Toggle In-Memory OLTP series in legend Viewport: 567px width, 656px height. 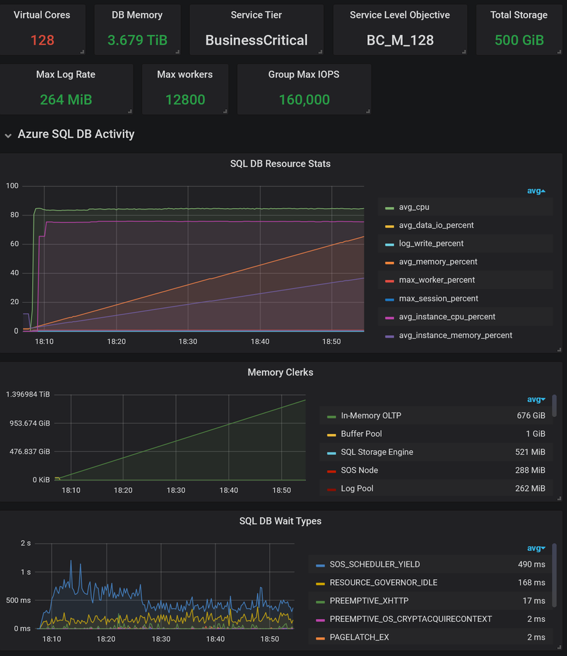pyautogui.click(x=371, y=416)
